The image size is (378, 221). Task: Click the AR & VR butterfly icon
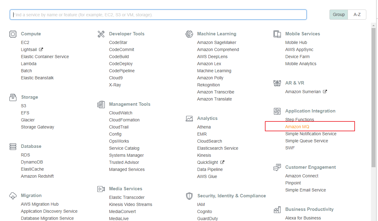(277, 83)
